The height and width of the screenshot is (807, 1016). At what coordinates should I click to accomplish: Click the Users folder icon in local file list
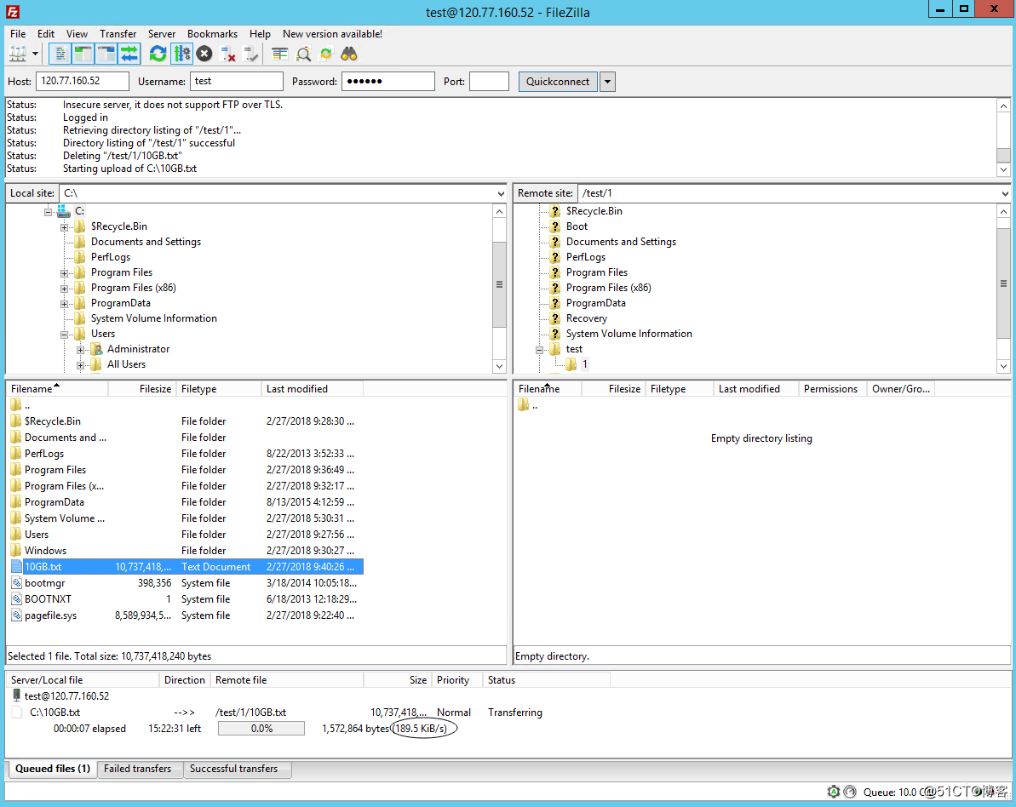[16, 535]
